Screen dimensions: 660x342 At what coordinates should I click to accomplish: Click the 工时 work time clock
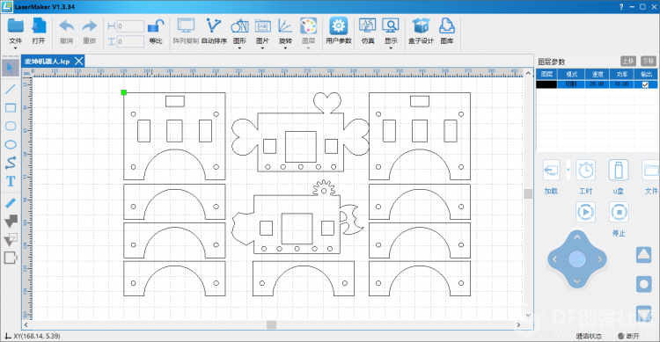585,171
